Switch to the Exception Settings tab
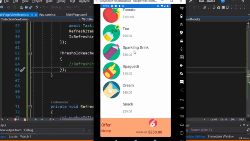The height and width of the screenshot is (141, 250). coord(196,137)
